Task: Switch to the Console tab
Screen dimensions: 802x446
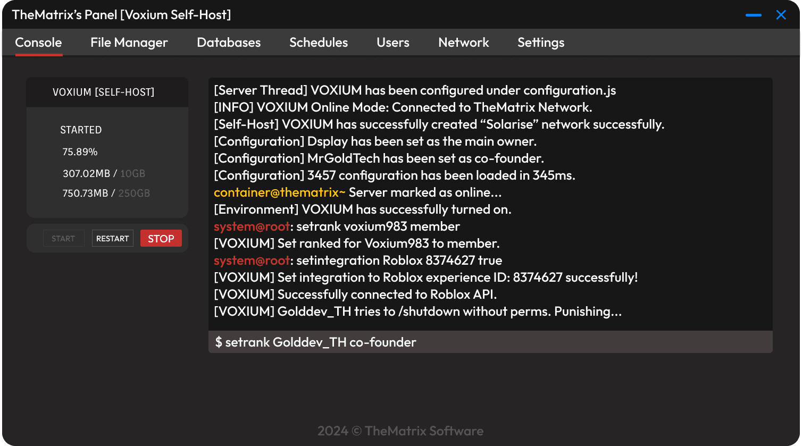Action: coord(38,42)
